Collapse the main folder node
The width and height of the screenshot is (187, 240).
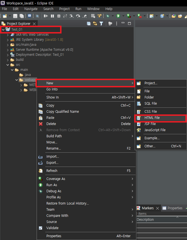click(12, 70)
